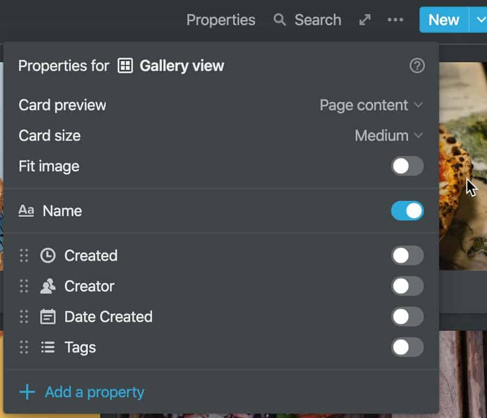The width and height of the screenshot is (487, 418).
Task: Click the drag handle beside Tags
Action: click(x=24, y=347)
